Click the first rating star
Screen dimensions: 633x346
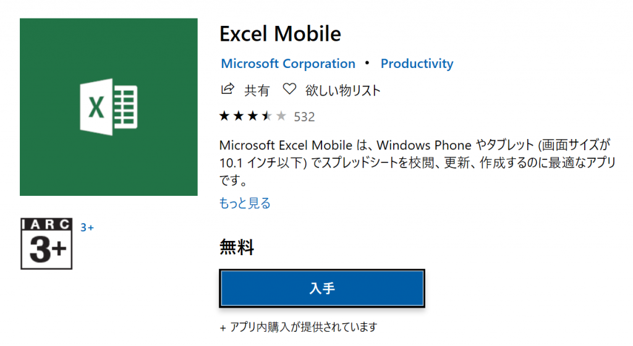pyautogui.click(x=224, y=117)
